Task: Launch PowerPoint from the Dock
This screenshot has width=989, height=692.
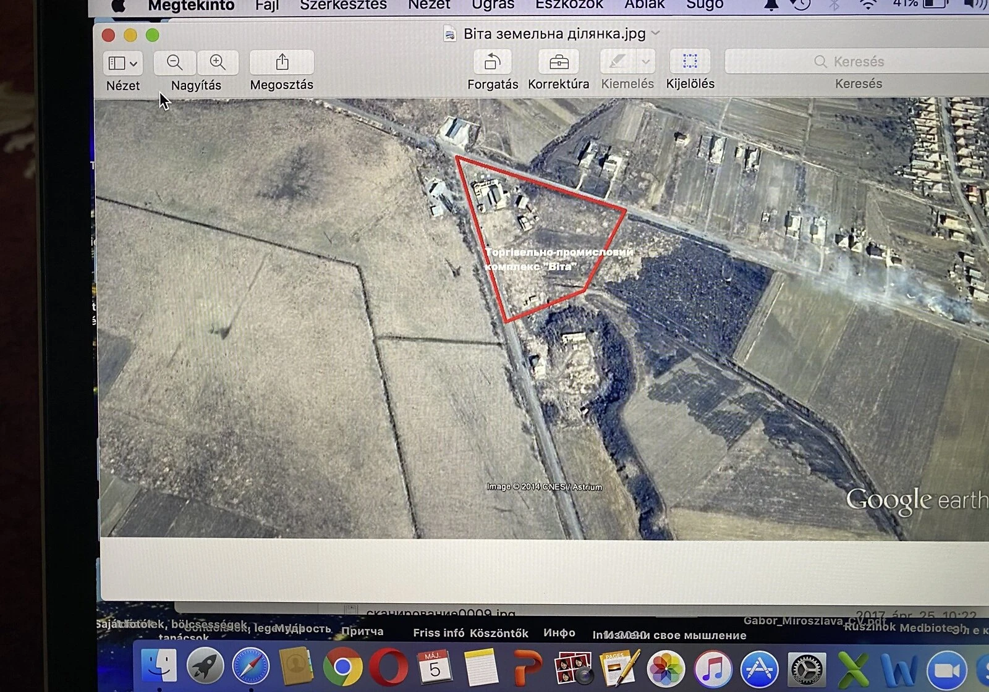Action: click(527, 669)
